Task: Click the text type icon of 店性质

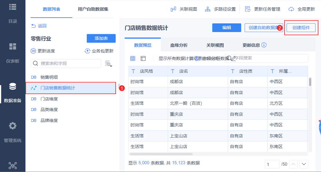Action: pos(233,71)
